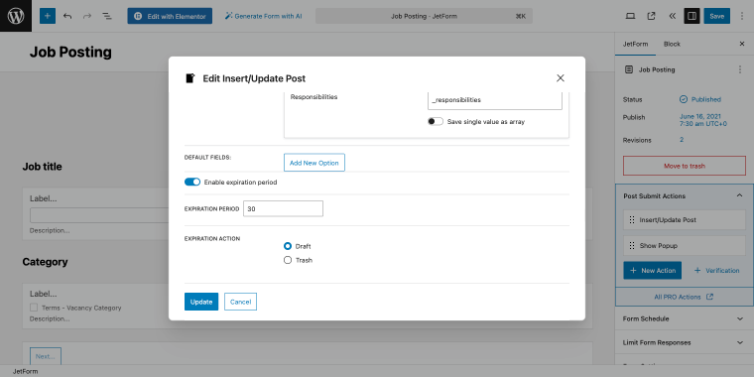
Task: Click the Published status check icon
Action: pyautogui.click(x=684, y=99)
